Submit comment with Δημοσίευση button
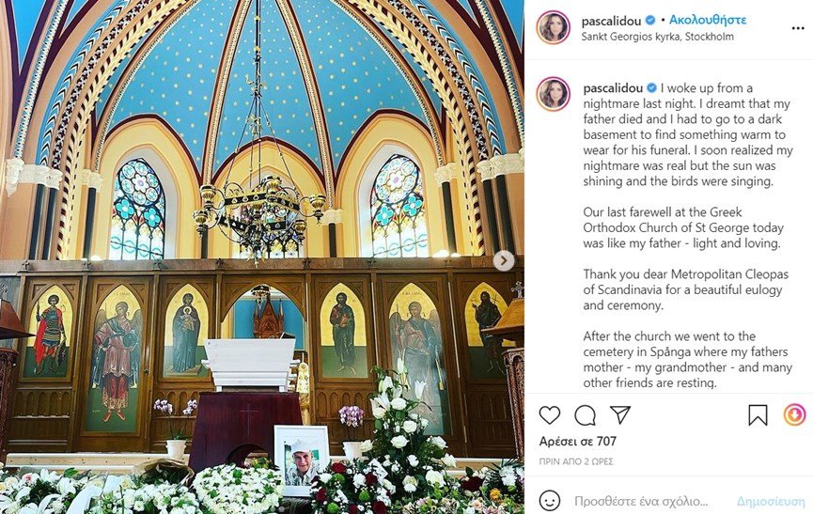 [x=771, y=502]
